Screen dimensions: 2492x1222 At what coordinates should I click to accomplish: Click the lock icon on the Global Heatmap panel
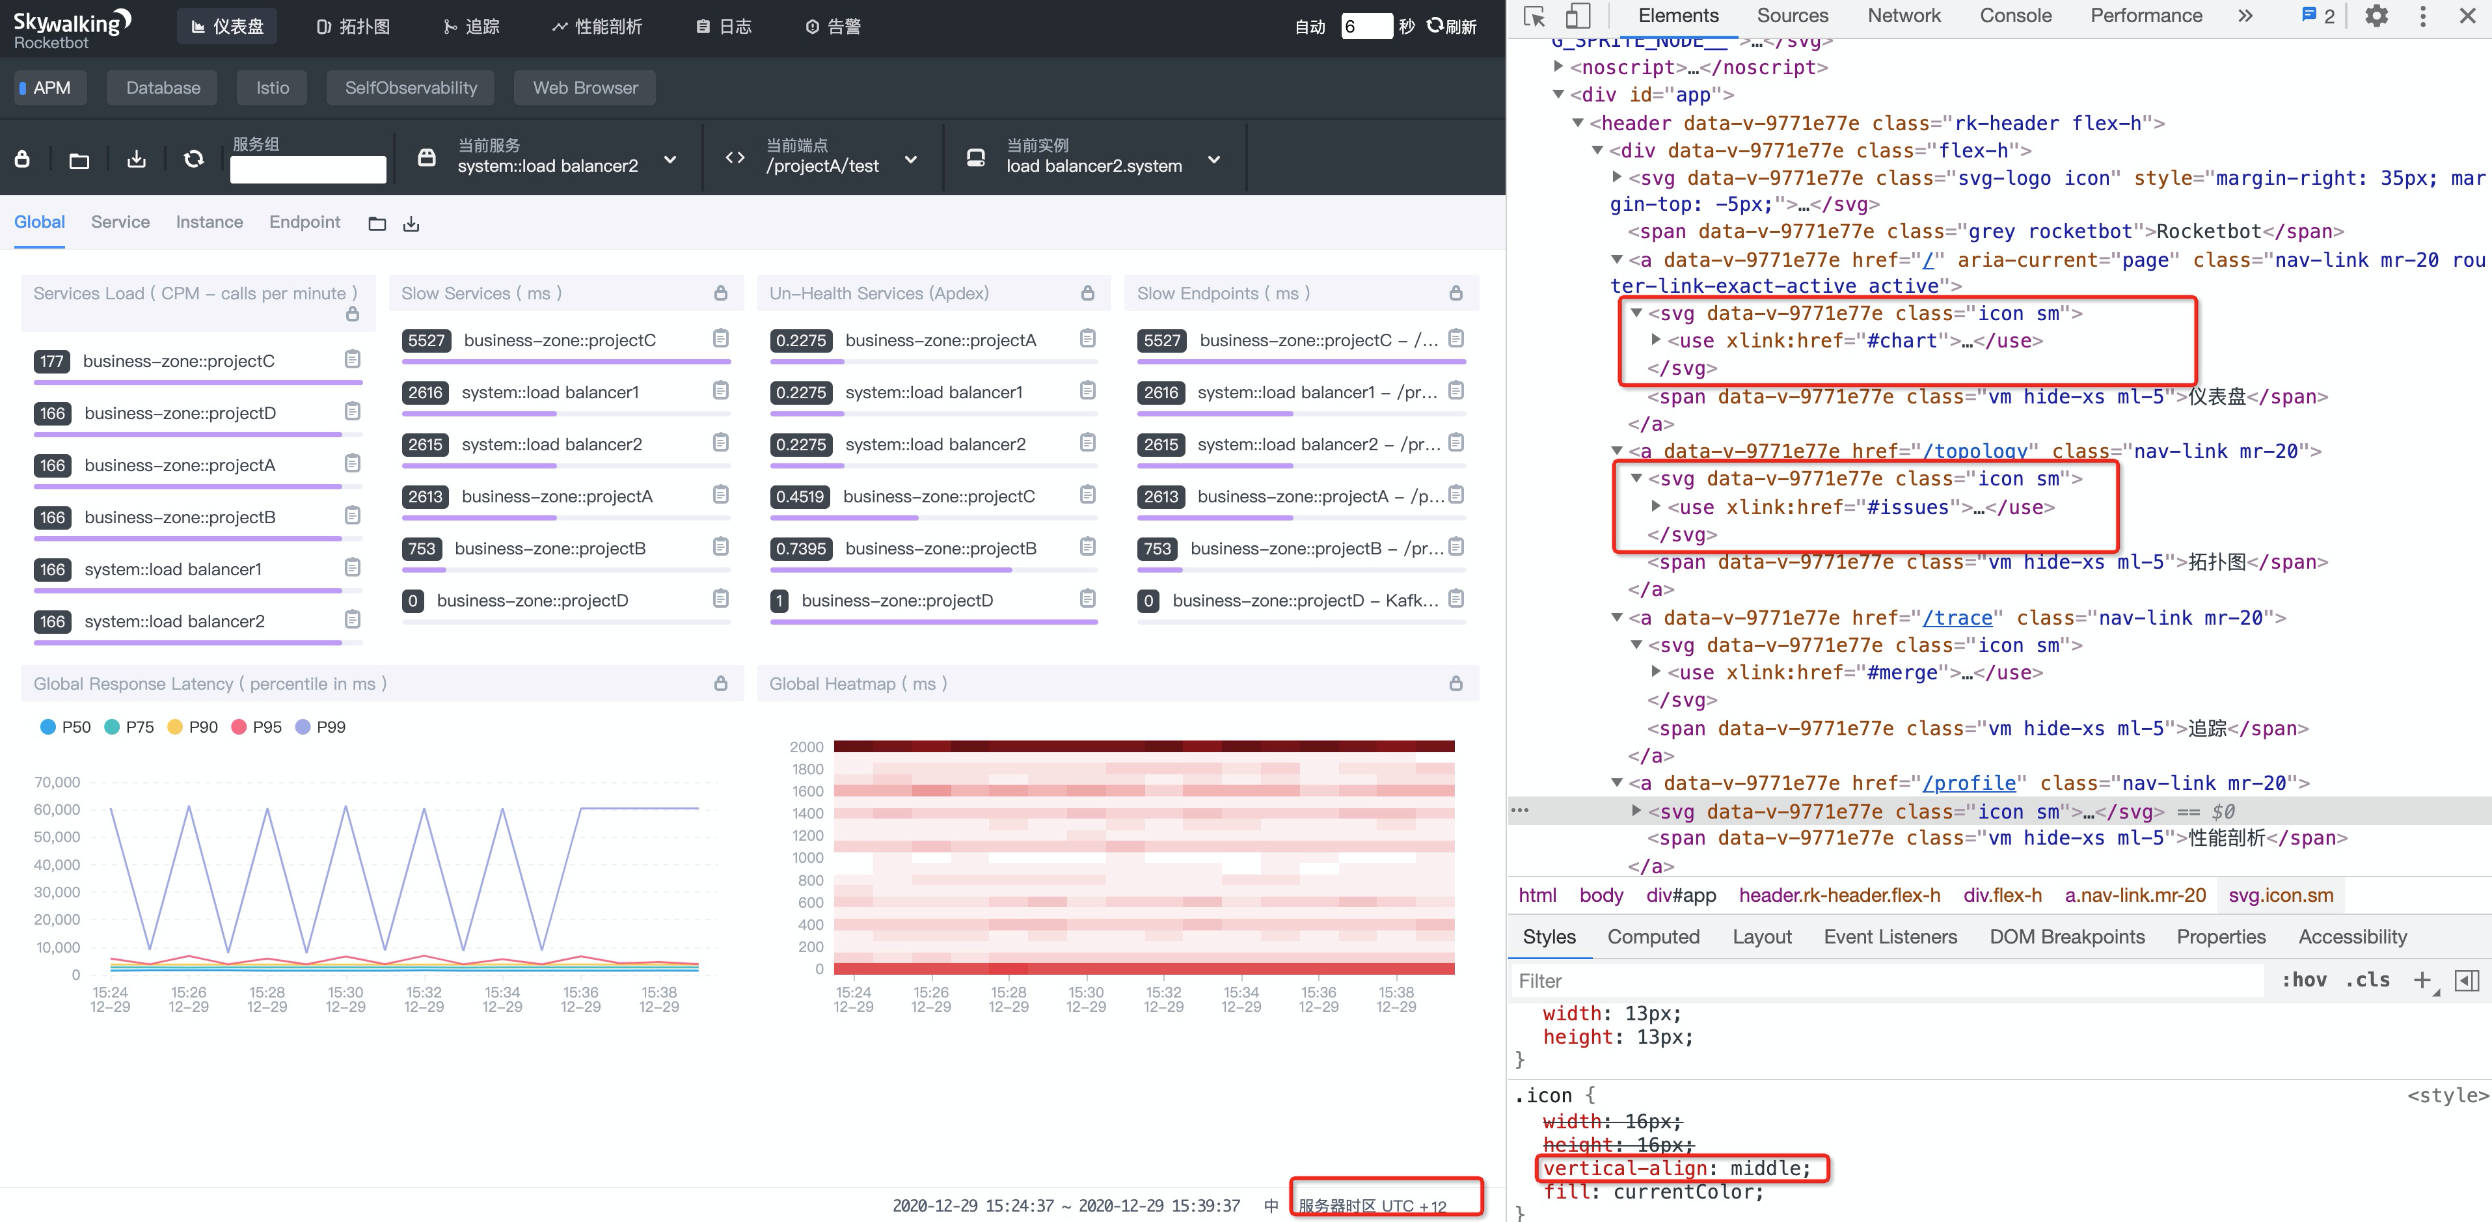(x=1456, y=683)
